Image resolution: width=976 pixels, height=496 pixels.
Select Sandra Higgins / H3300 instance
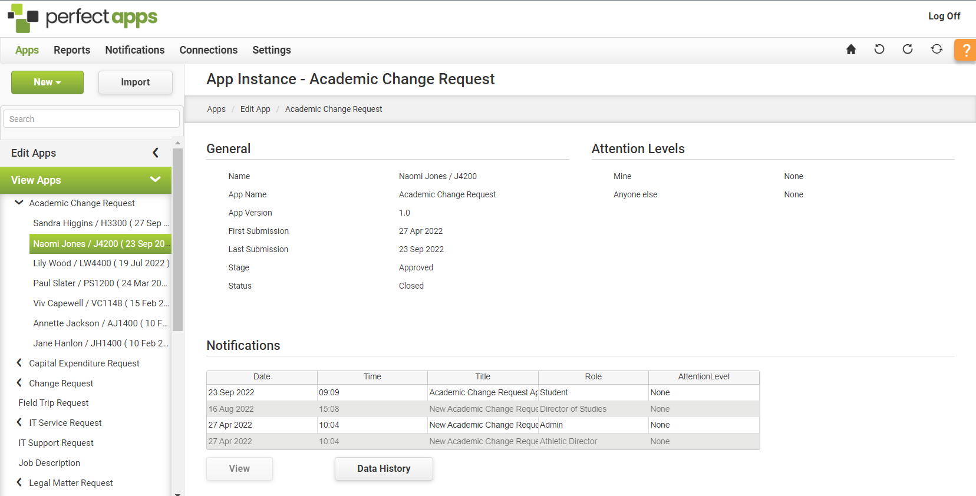click(x=101, y=223)
